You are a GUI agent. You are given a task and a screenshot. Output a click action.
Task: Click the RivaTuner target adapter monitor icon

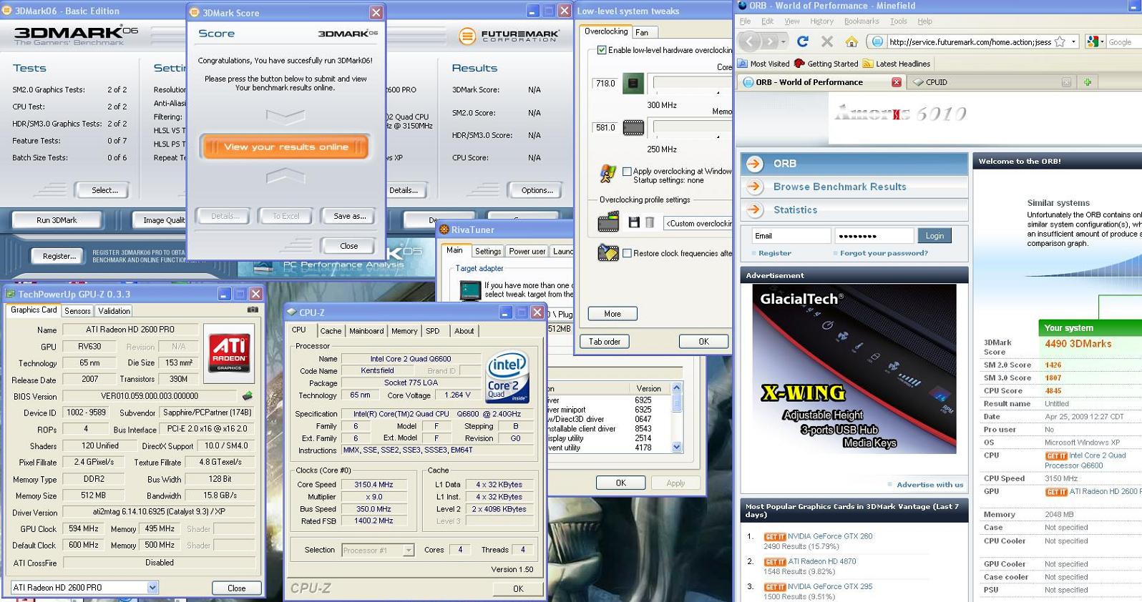(470, 290)
